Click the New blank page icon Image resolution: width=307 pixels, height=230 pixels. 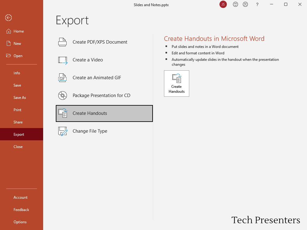(x=8, y=43)
